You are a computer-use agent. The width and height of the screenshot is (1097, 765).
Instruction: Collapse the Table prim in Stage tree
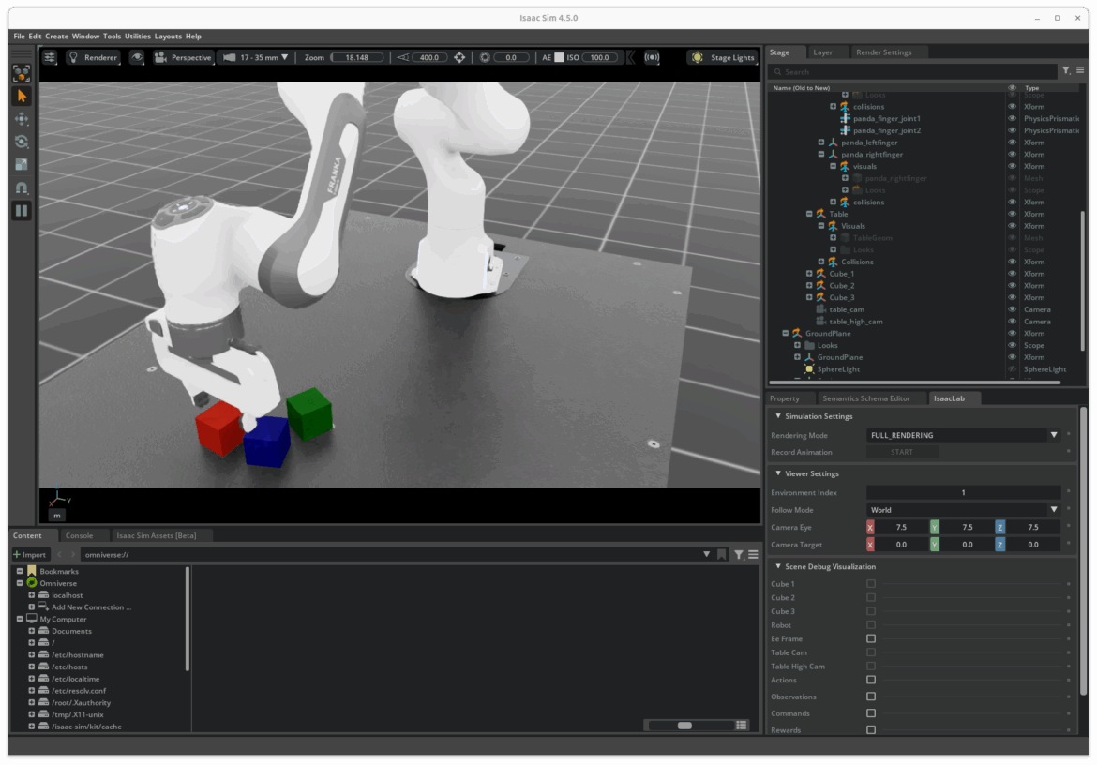pyautogui.click(x=809, y=214)
